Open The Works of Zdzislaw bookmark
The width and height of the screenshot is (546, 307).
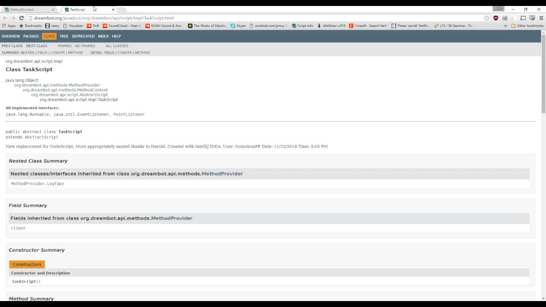click(208, 26)
